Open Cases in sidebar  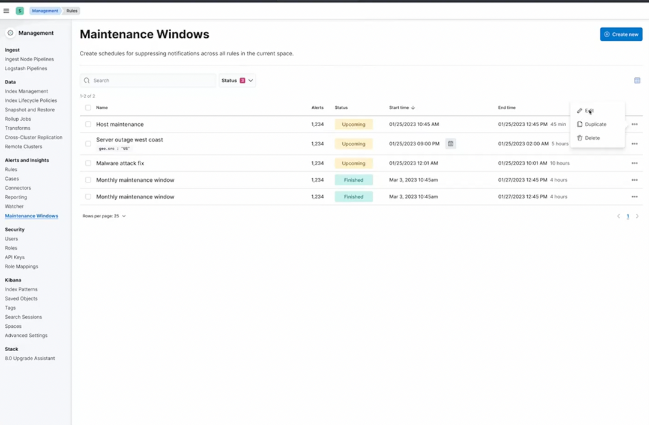coord(11,179)
